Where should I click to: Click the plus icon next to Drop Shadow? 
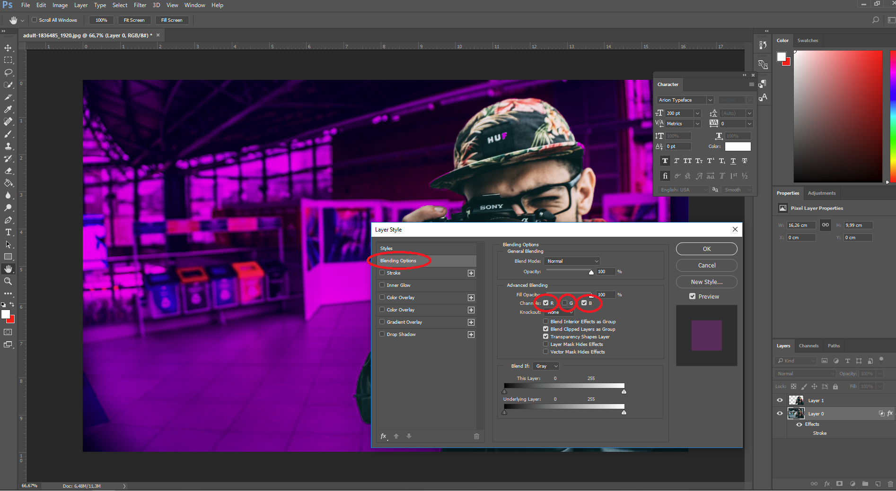[x=471, y=335]
